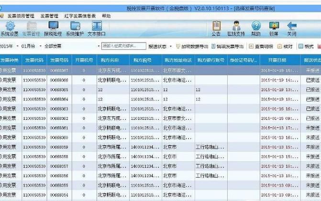Expand the 01月份 month dropdown
Viewport: 321px width, 201px height.
[x=40, y=46]
